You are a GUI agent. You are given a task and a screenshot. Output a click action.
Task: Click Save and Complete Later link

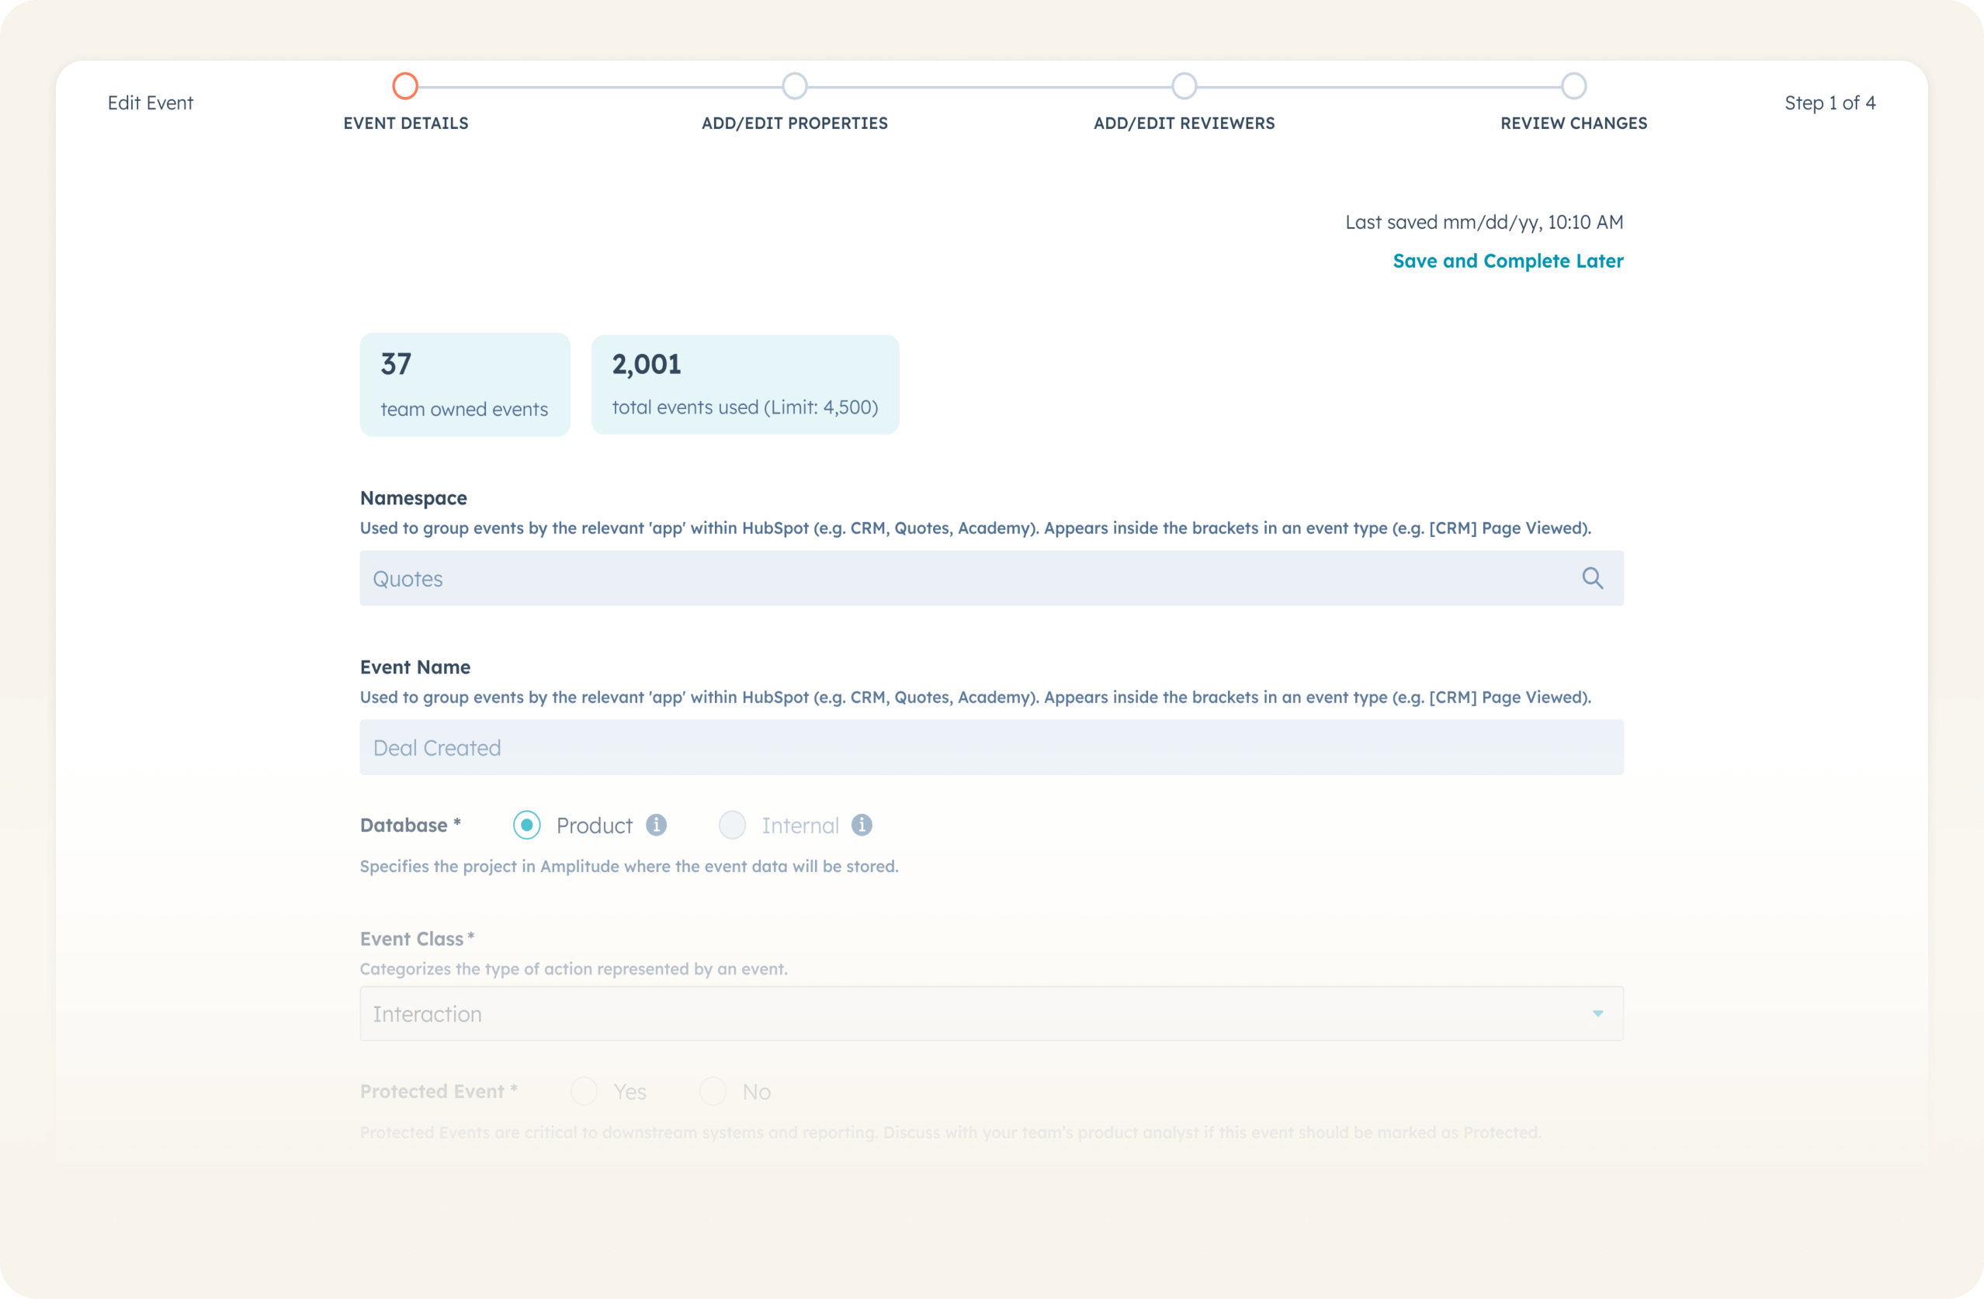pyautogui.click(x=1507, y=261)
